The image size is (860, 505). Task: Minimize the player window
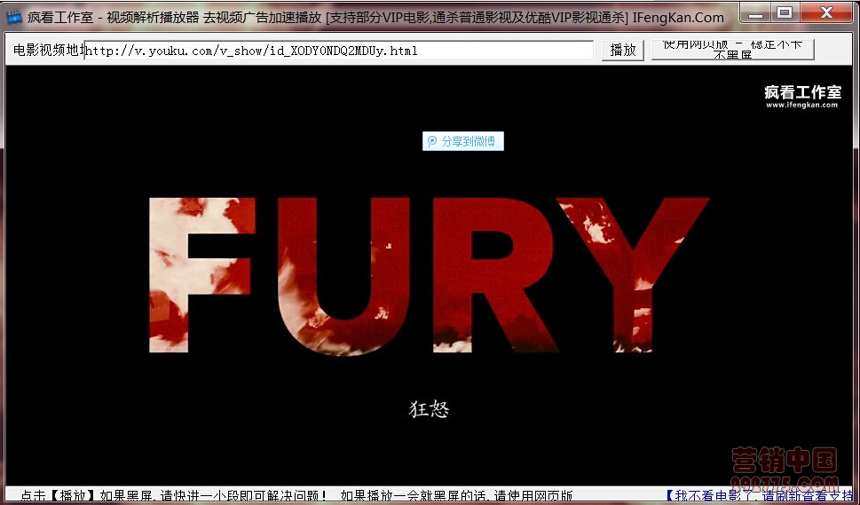tap(755, 13)
